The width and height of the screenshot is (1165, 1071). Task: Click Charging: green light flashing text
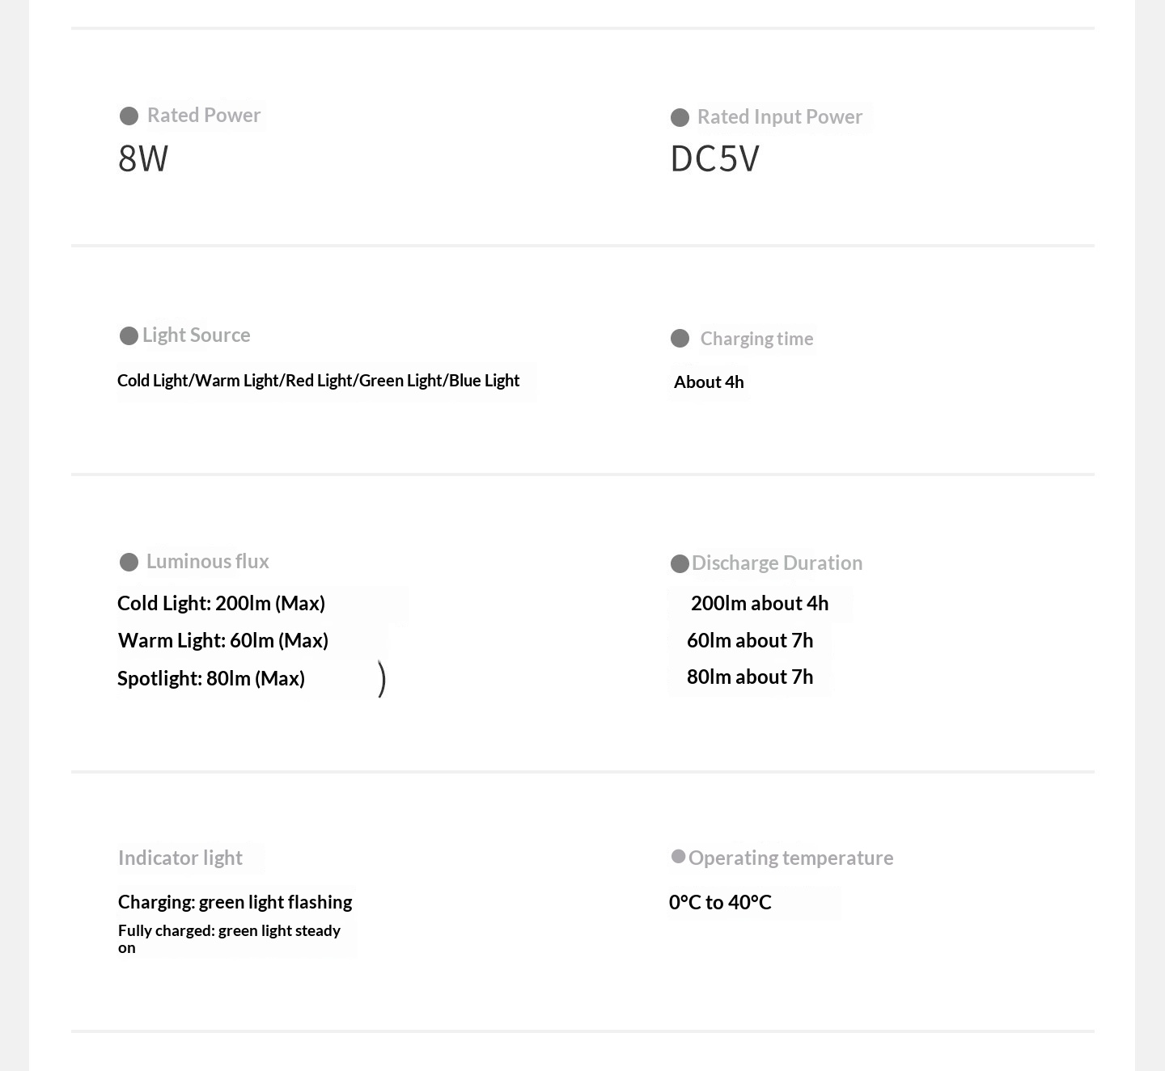(235, 902)
